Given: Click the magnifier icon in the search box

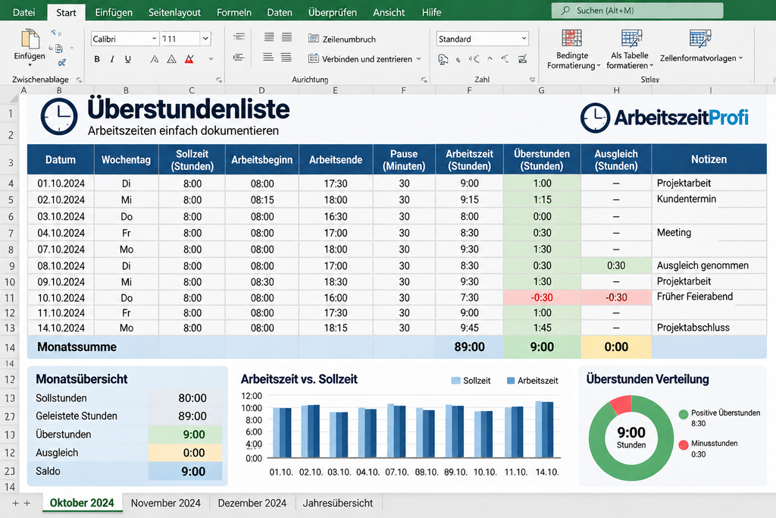Looking at the screenshot, I should [x=565, y=11].
